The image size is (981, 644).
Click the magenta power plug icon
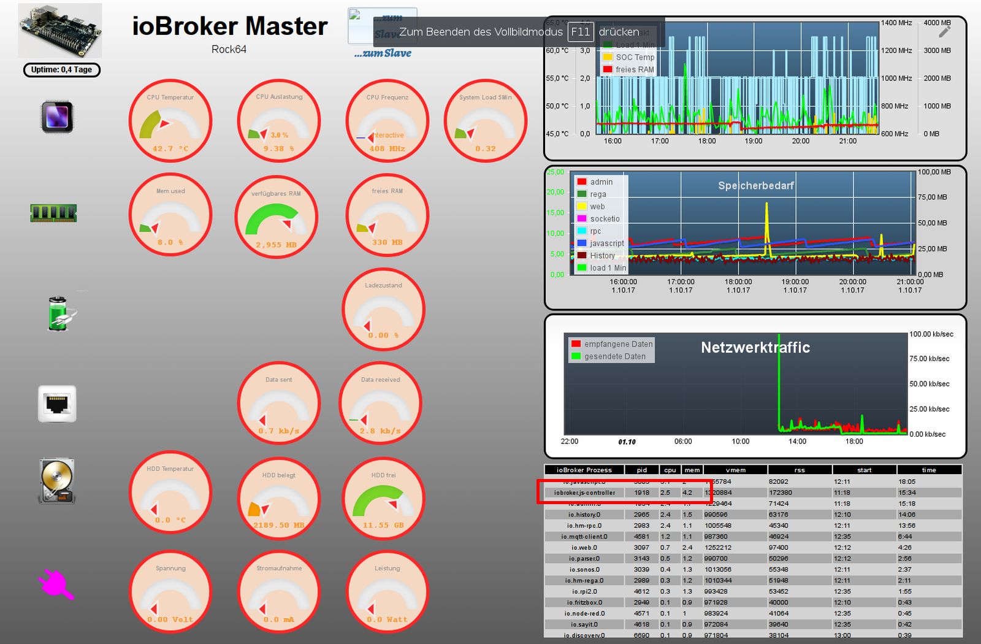pyautogui.click(x=56, y=583)
